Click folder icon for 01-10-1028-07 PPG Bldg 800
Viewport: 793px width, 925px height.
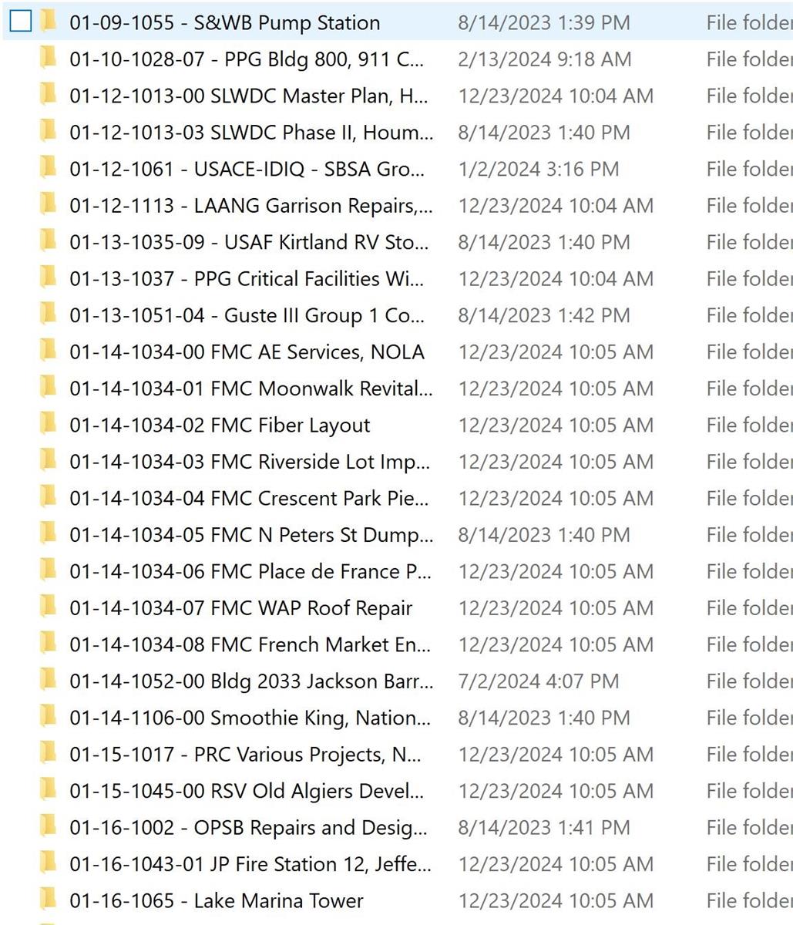[x=49, y=59]
